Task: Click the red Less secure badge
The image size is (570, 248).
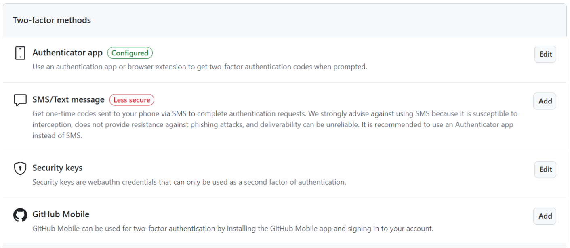Action: [x=132, y=100]
